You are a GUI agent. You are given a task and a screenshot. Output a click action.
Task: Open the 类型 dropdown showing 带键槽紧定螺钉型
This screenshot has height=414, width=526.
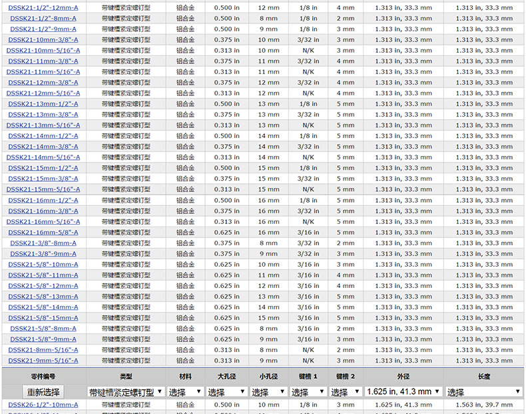point(126,392)
